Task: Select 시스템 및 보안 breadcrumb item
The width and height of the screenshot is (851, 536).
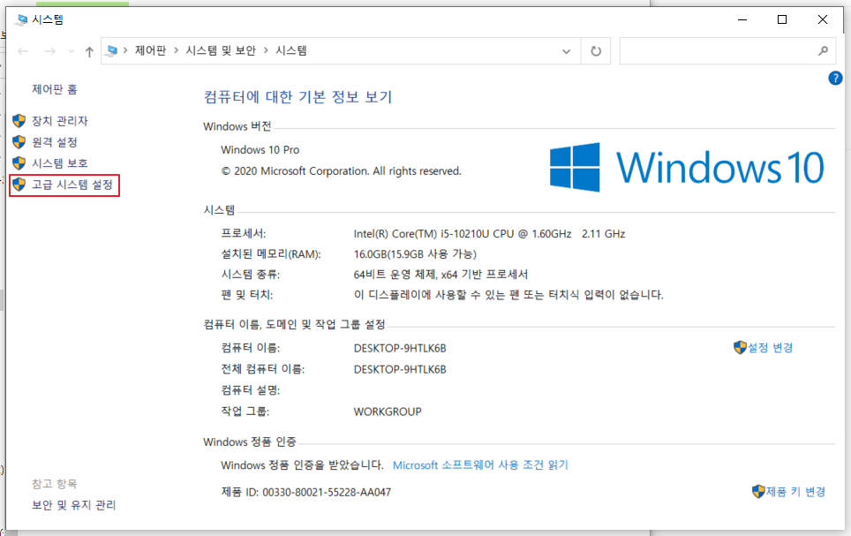Action: (221, 50)
